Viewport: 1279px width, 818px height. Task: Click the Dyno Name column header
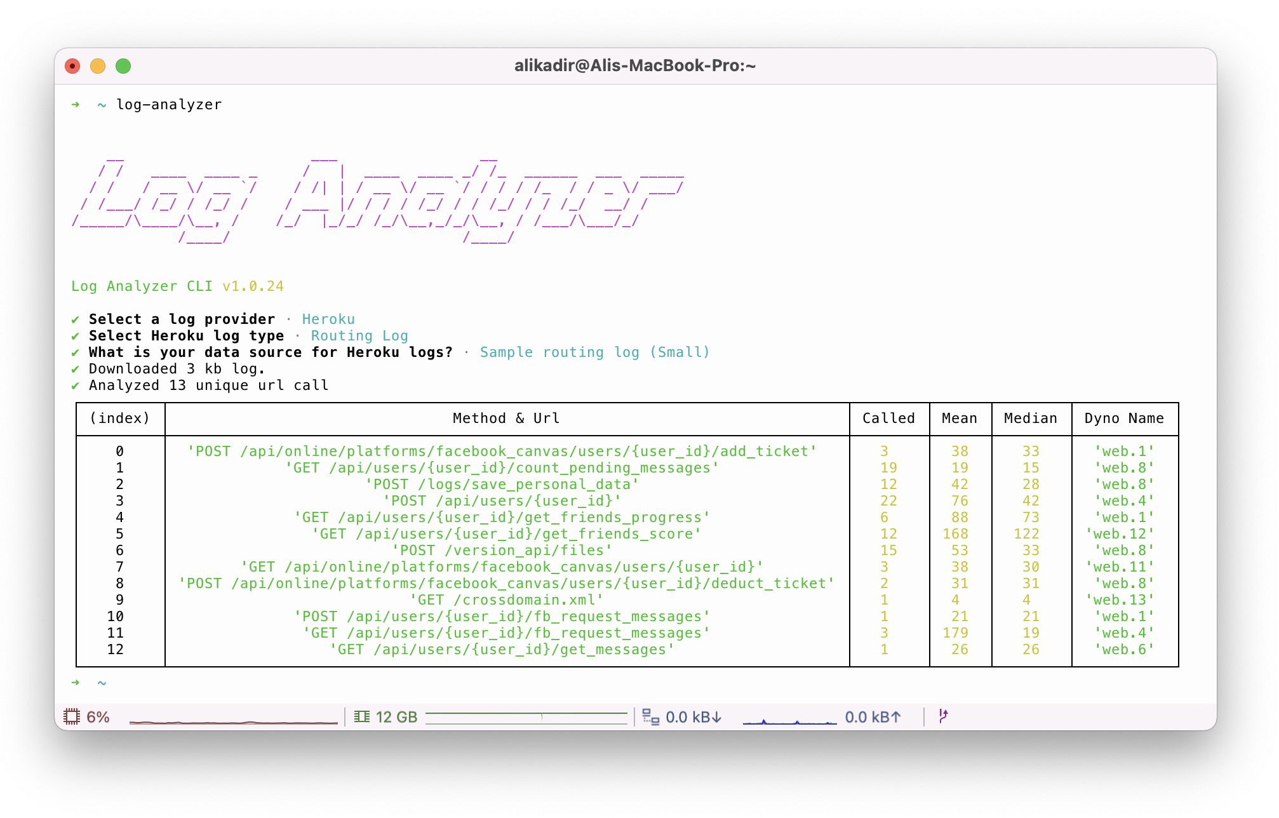click(x=1124, y=419)
